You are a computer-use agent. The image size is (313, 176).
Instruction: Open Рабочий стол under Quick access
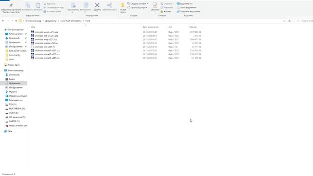[16, 34]
